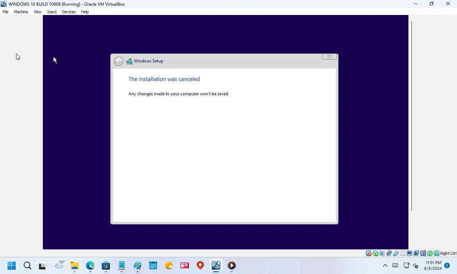This screenshot has height=274, width=457.
Task: Open the Machine menu
Action: click(x=21, y=12)
